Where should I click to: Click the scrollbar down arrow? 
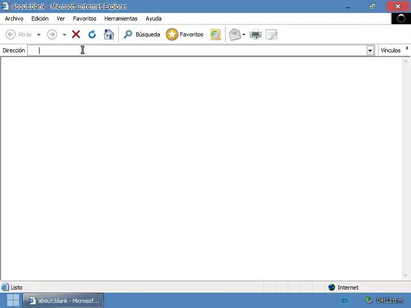click(406, 276)
